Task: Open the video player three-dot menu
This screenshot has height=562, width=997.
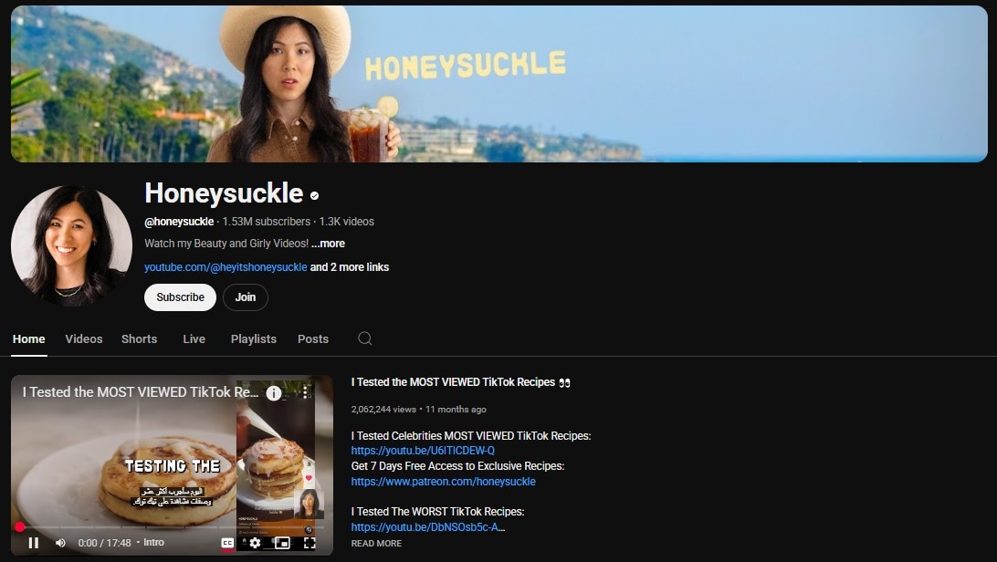Action: tap(306, 392)
